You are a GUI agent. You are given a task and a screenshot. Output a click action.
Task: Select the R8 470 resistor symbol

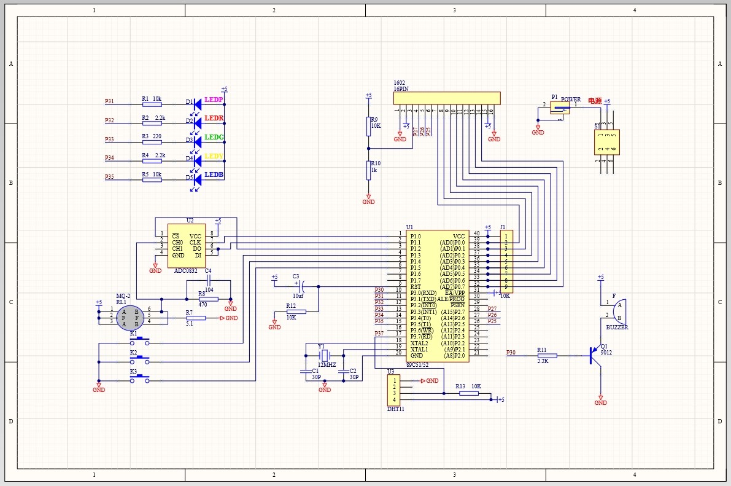[209, 299]
